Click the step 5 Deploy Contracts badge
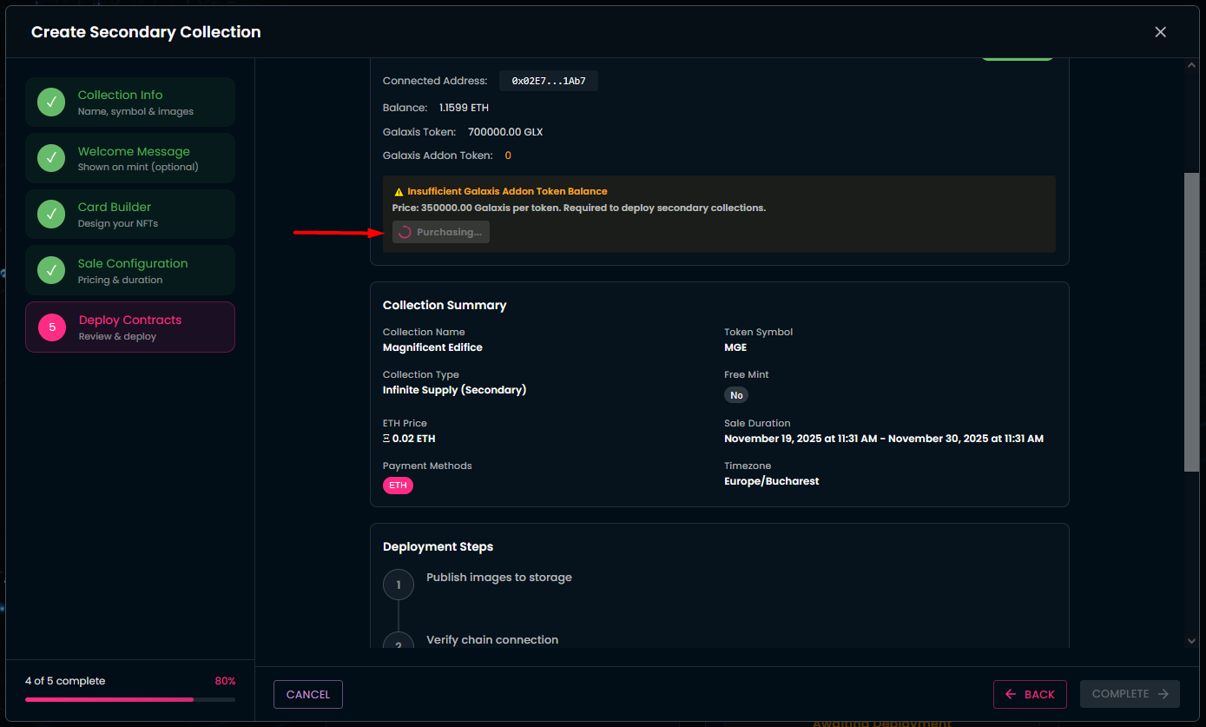 (x=52, y=327)
